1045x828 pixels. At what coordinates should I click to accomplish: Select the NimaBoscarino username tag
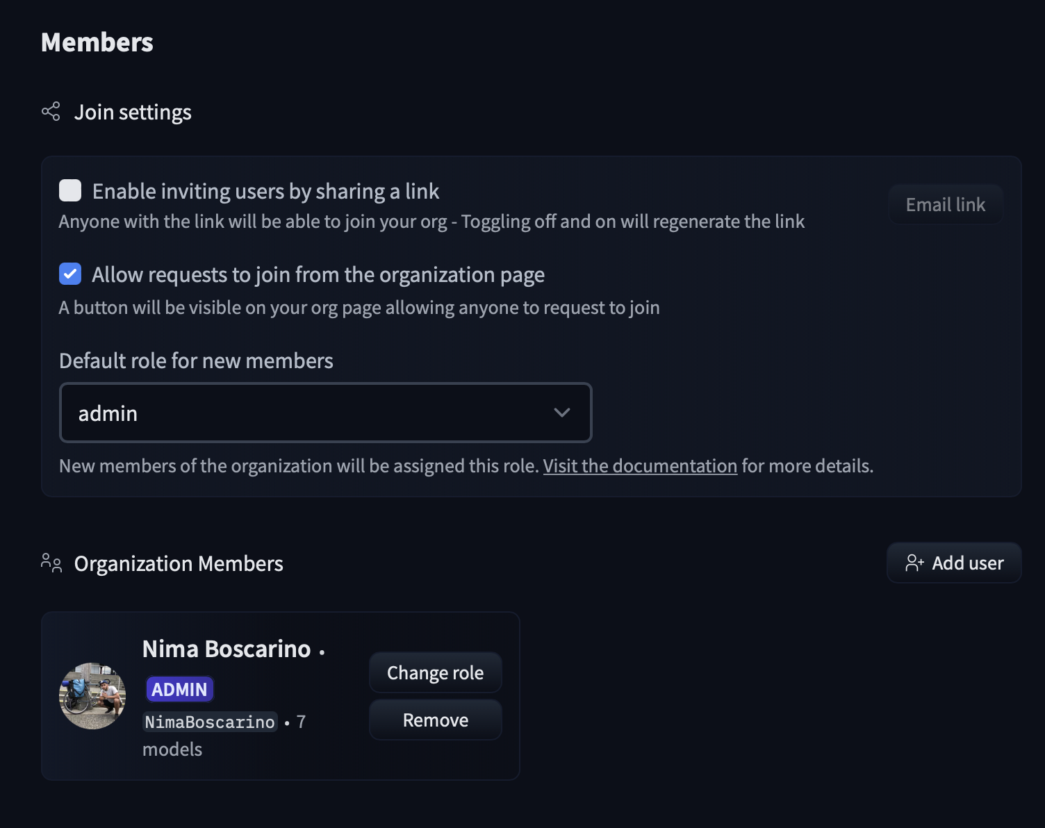(210, 722)
